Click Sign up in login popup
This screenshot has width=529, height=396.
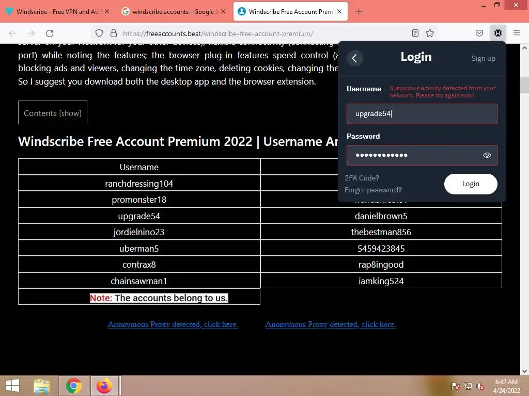pos(483,58)
